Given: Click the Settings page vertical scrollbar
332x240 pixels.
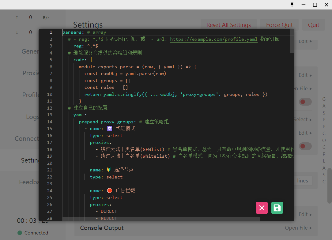Looking at the screenshot, I should click(329, 186).
